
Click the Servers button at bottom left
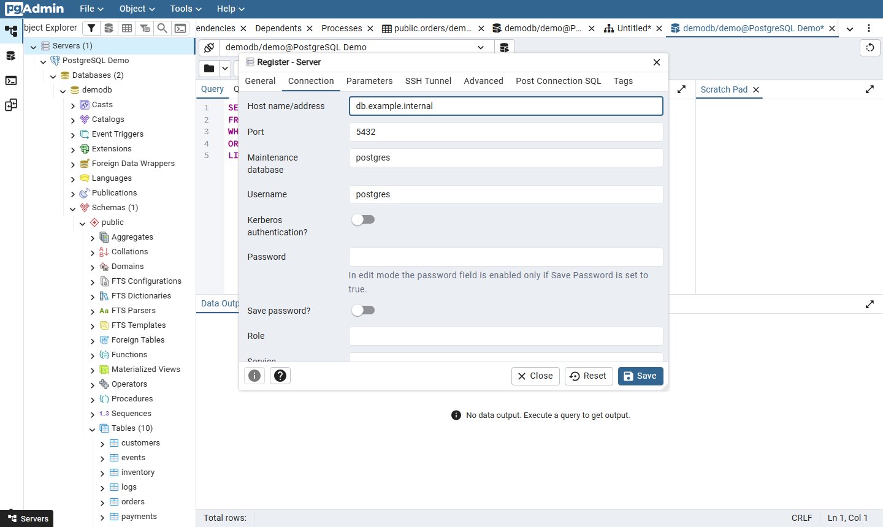tap(27, 518)
